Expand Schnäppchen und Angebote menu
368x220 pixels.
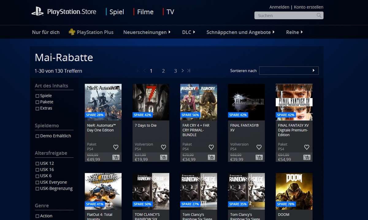coord(240,32)
